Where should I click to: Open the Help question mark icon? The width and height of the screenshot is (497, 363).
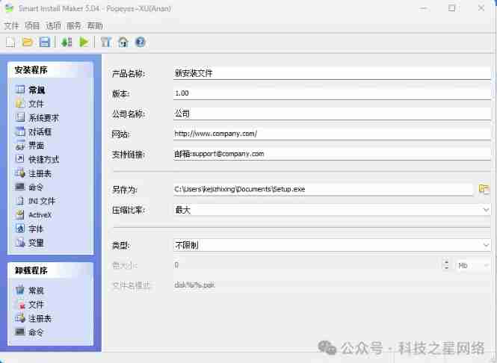[x=140, y=42]
